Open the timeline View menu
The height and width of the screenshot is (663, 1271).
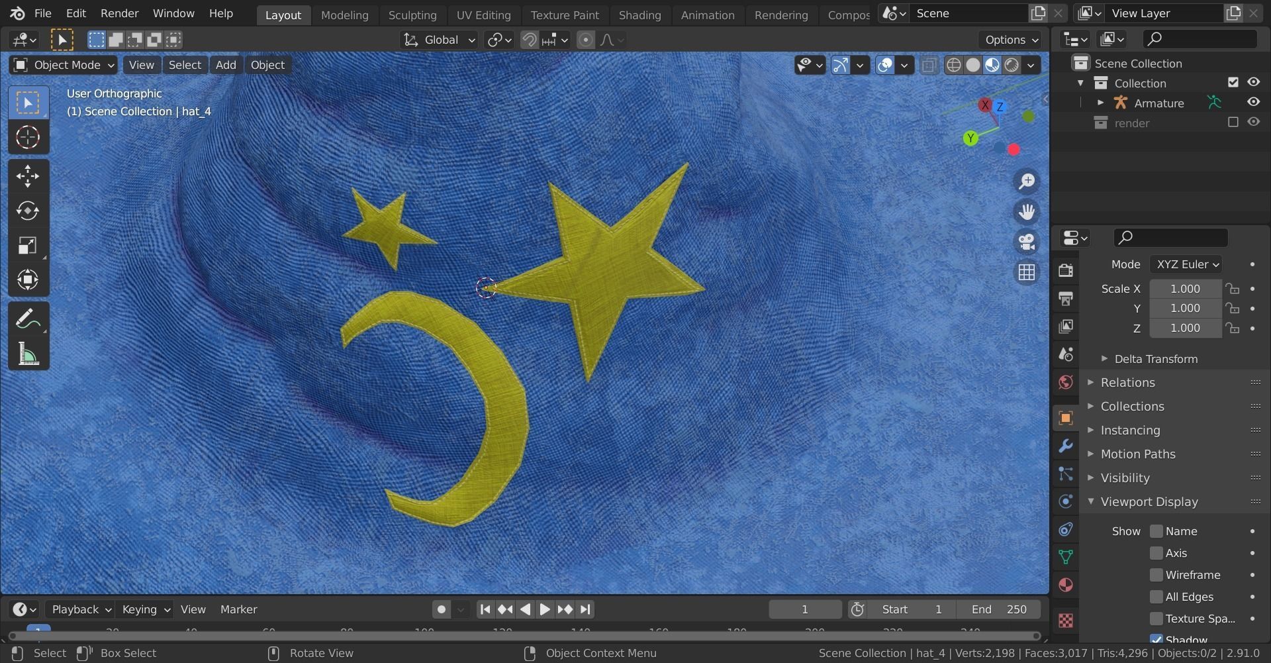[x=193, y=609]
